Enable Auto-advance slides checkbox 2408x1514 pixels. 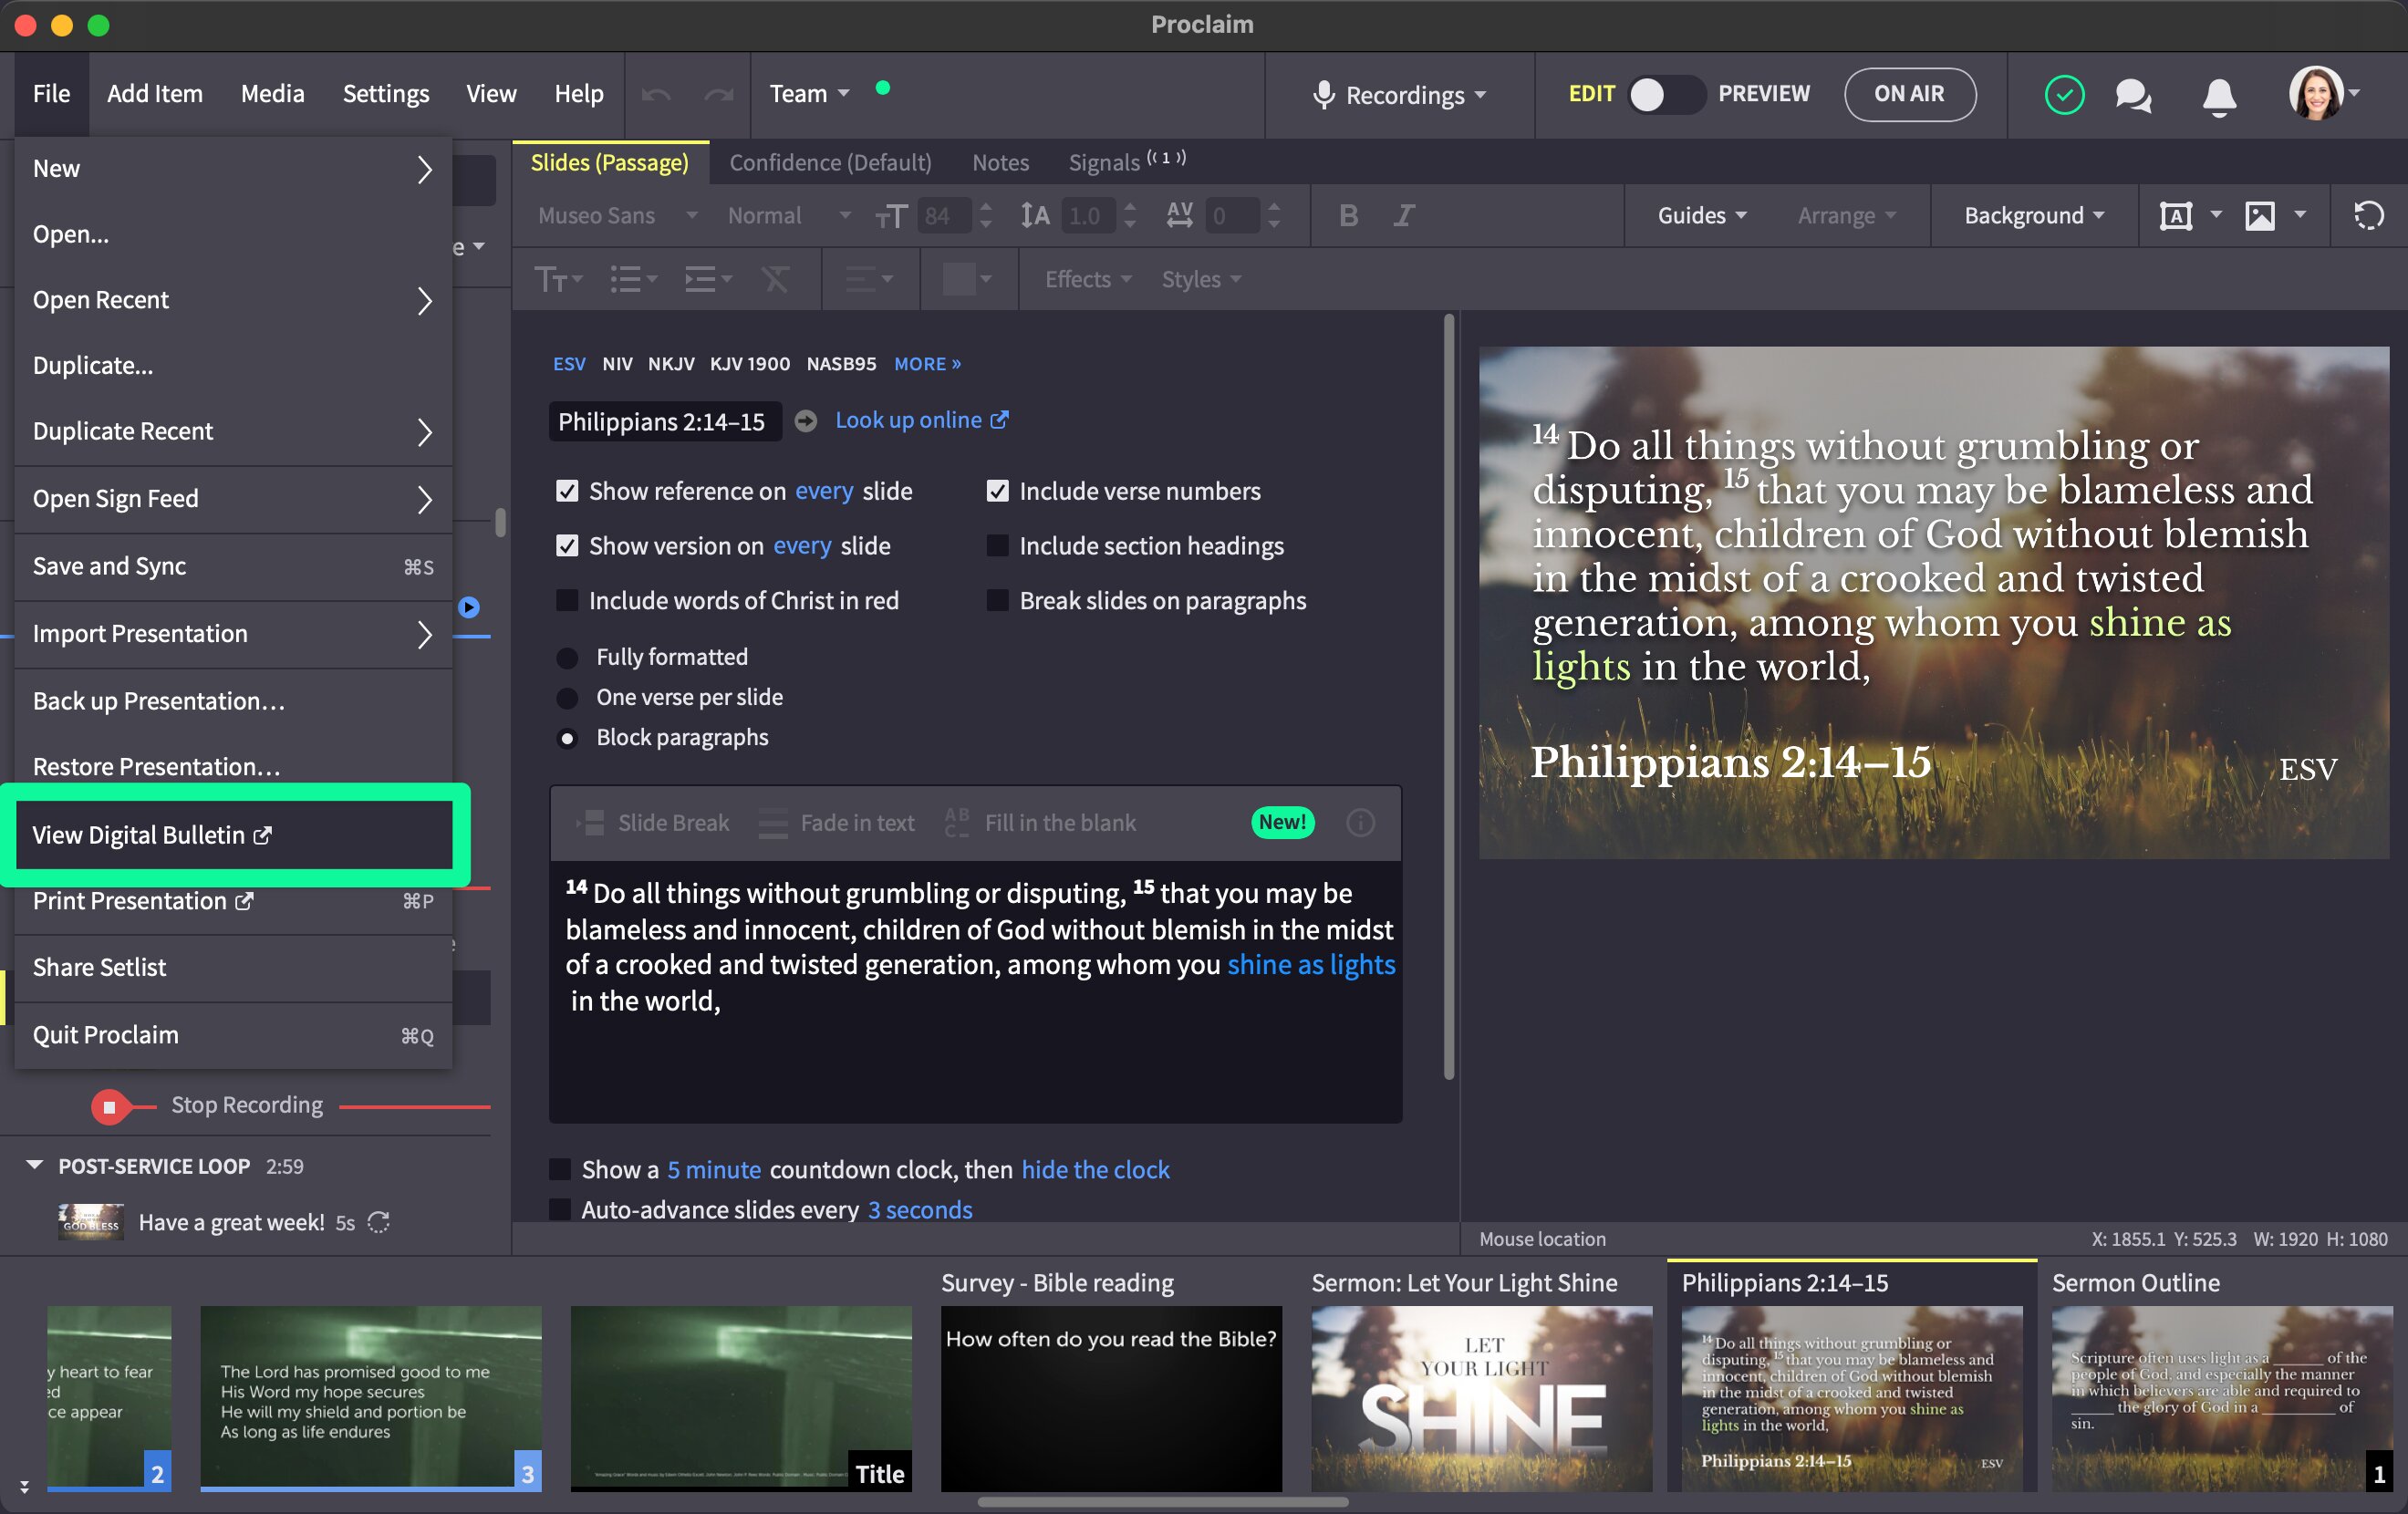(x=560, y=1209)
